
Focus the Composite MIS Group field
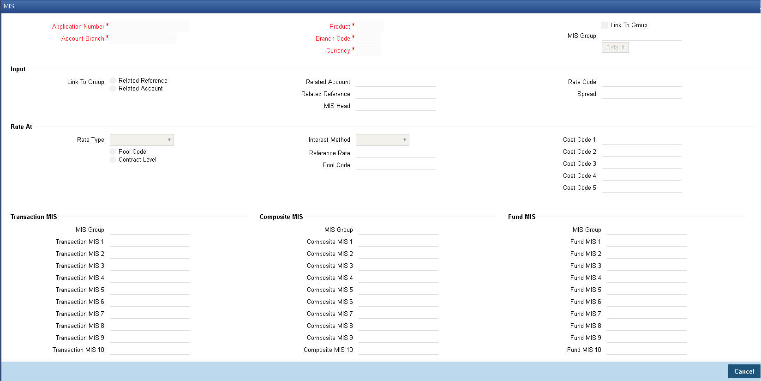[398, 230]
